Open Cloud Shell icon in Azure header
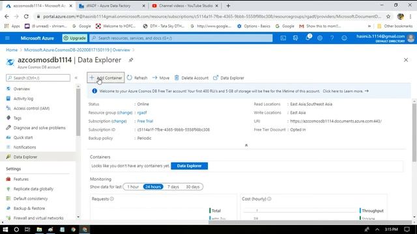This screenshot has width=417, height=234. point(283,38)
